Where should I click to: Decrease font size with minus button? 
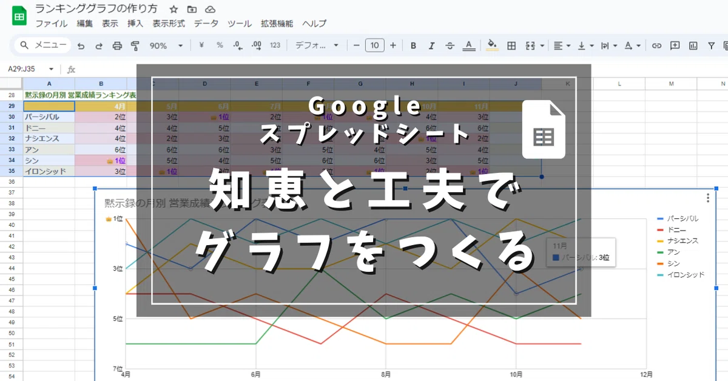pyautogui.click(x=357, y=46)
